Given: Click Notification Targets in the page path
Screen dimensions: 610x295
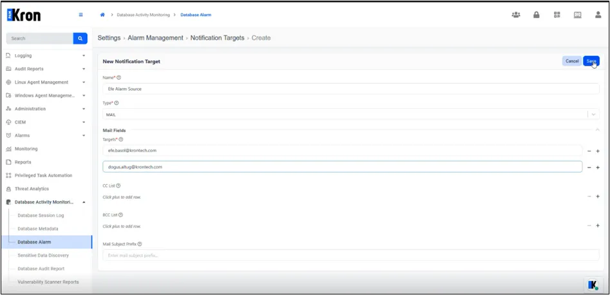Looking at the screenshot, I should (x=218, y=38).
